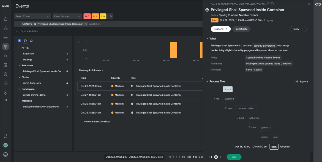Collapse the events chart with its chevron

click(x=78, y=42)
